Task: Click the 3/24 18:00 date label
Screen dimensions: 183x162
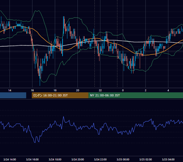Action: point(55,159)
